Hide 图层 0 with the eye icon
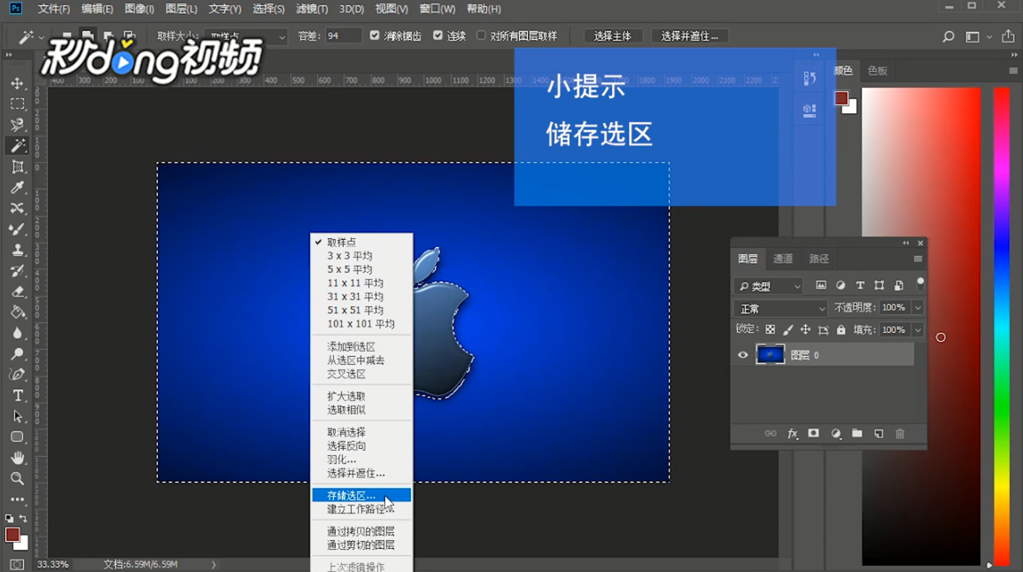Screen dimensions: 1023x572 (742, 355)
